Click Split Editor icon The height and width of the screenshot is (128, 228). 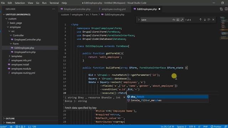(226, 9)
